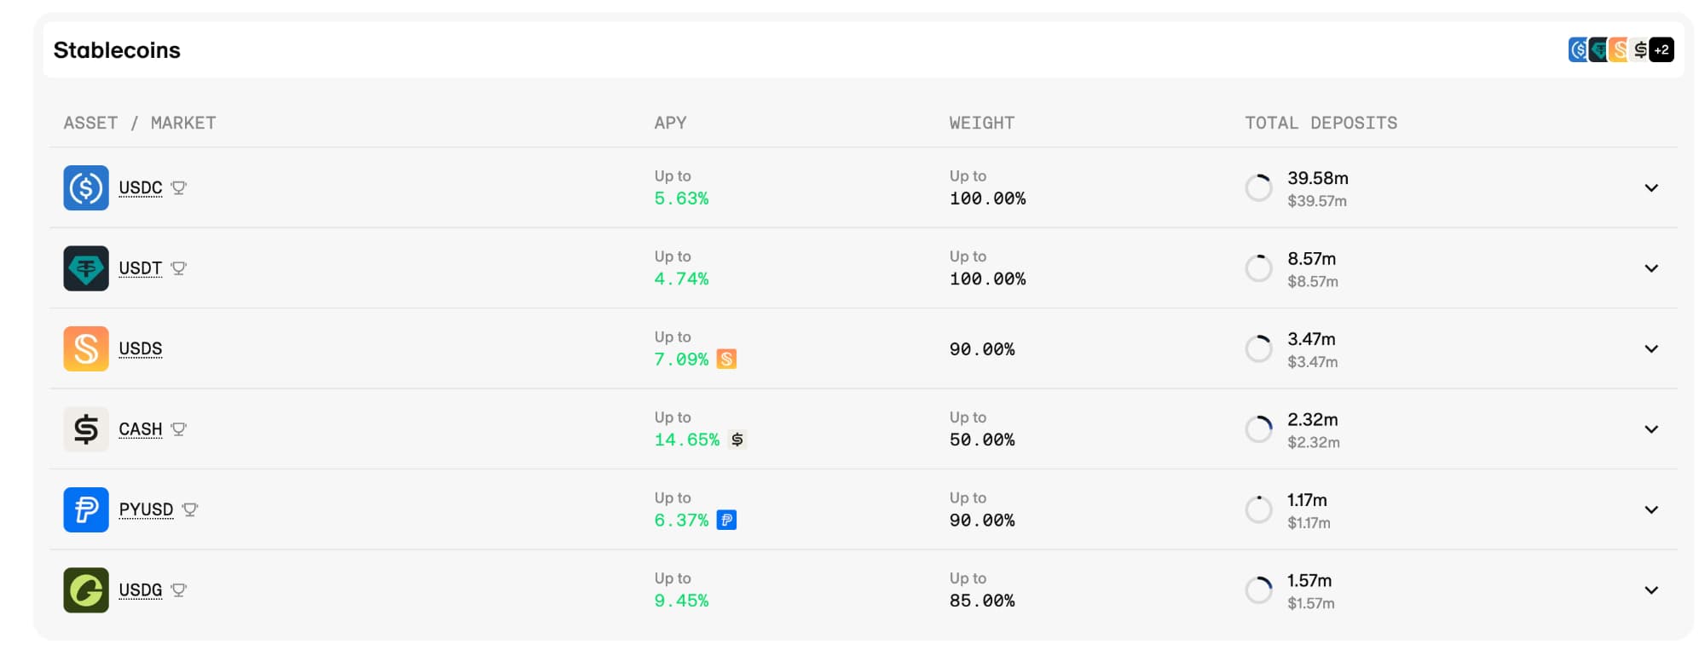Sort by the APY column header
Screen dimensions: 1705x650
670,123
